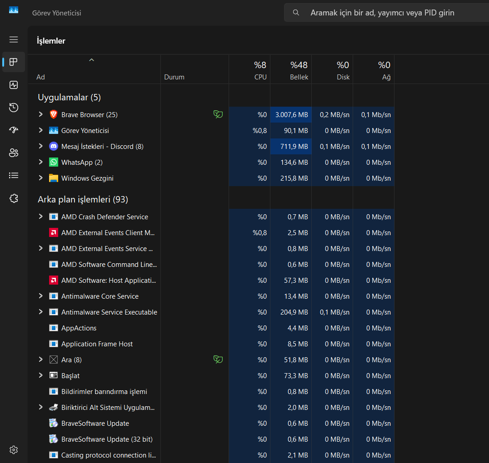
Task: Open the Startup apps sidebar icon
Action: (x=14, y=130)
